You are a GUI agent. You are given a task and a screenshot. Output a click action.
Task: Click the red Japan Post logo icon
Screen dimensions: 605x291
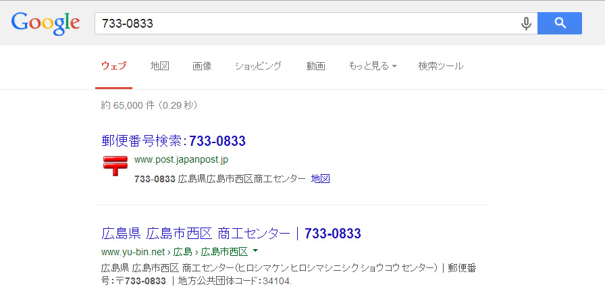click(x=115, y=166)
